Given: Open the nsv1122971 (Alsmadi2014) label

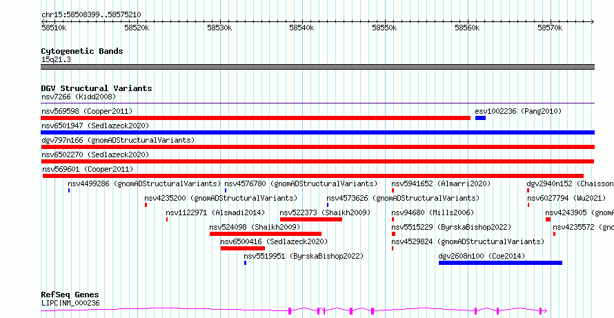Looking at the screenshot, I should coord(215,212).
